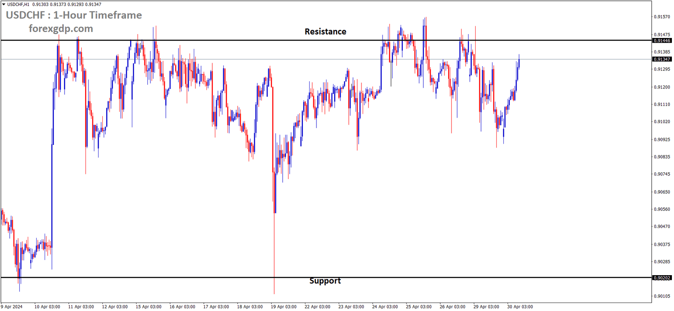This screenshot has height=311, width=674.
Task: Click the 0.91570 price axis label
Action: point(662,17)
